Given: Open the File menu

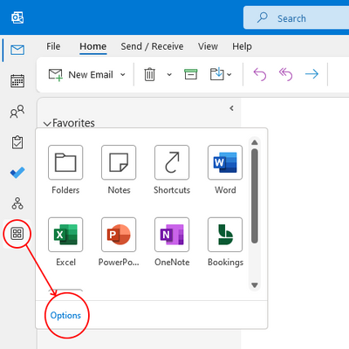Looking at the screenshot, I should click(x=53, y=46).
